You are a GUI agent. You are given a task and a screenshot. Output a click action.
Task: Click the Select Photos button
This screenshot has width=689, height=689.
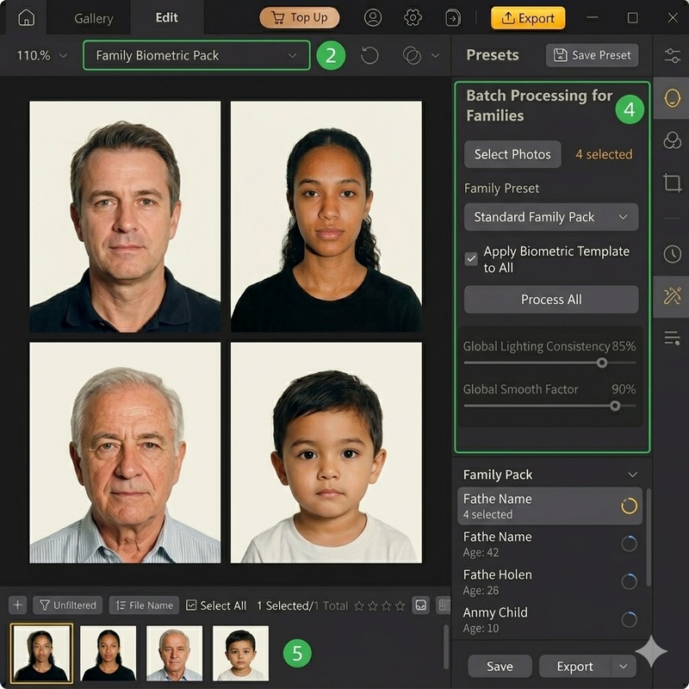click(x=512, y=154)
